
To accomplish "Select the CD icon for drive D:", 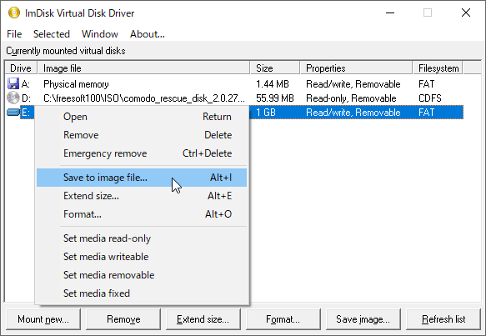I will point(13,98).
